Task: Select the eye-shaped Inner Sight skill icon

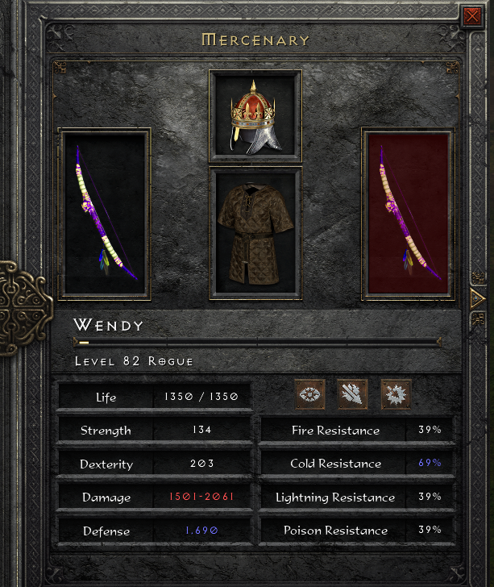Action: click(x=309, y=394)
